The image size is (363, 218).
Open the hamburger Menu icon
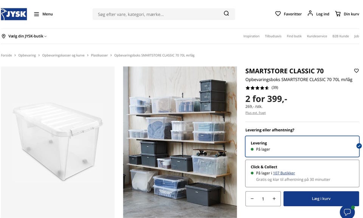[37, 14]
